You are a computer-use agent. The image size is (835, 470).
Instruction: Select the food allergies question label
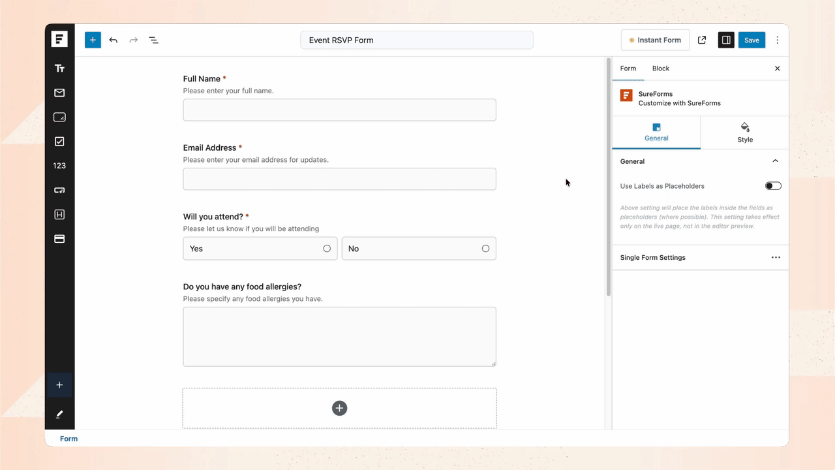click(x=242, y=287)
